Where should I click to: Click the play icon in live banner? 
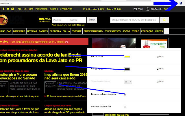[66, 42]
